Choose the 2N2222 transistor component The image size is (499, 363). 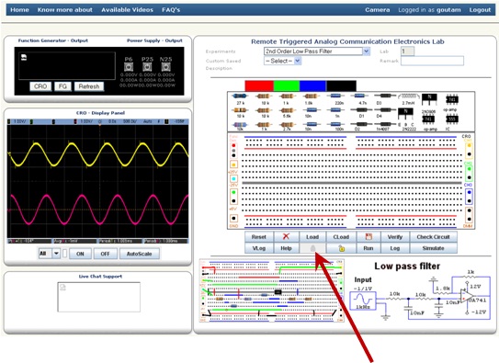point(406,118)
